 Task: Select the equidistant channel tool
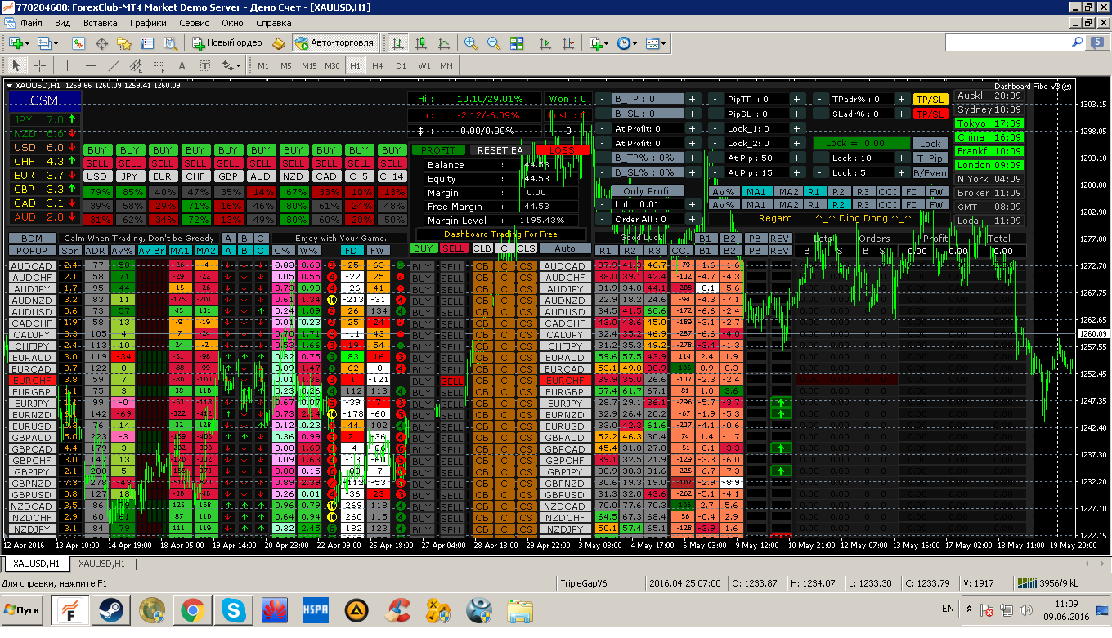(x=136, y=65)
